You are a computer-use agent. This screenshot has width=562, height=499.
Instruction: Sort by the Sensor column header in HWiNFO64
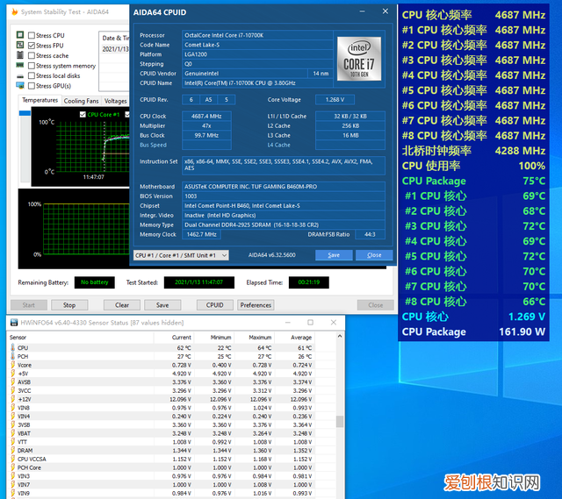click(81, 338)
